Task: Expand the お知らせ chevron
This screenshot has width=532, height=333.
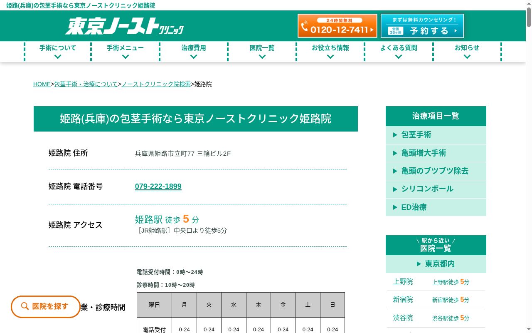Action: pyautogui.click(x=467, y=57)
